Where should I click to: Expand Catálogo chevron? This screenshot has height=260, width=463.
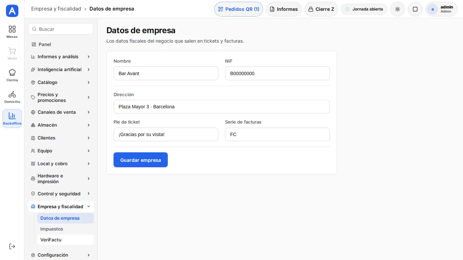(x=88, y=82)
